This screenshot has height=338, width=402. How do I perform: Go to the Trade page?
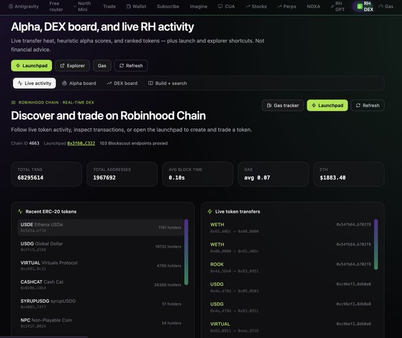(109, 6)
